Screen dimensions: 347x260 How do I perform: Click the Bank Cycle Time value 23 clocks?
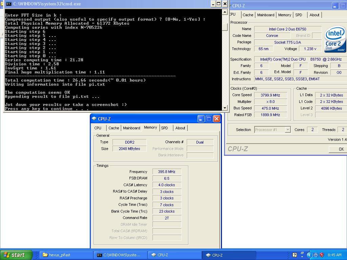point(167,211)
